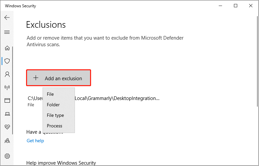Open Device security laptop icon
This screenshot has width=259, height=166.
pyautogui.click(x=7, y=114)
